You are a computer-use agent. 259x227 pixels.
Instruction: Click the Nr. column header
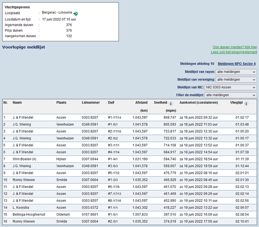[5, 103]
